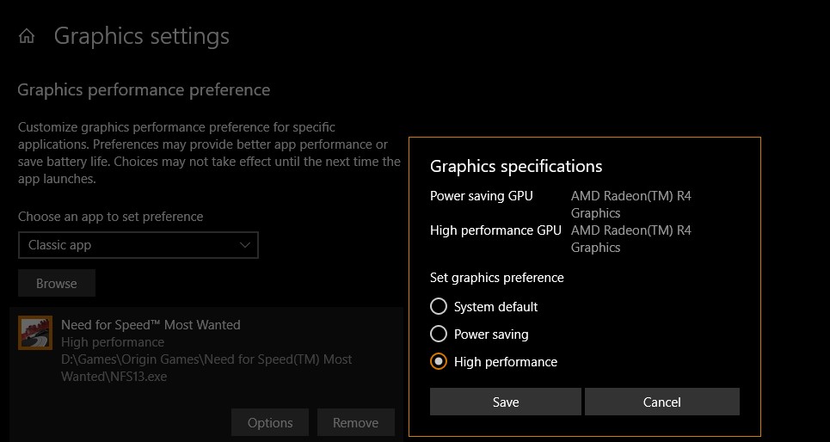Cancel the Graphics specifications dialog

(661, 402)
